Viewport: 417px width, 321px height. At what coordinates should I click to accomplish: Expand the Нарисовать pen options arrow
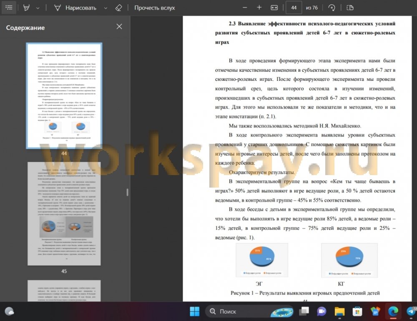pyautogui.click(x=106, y=8)
